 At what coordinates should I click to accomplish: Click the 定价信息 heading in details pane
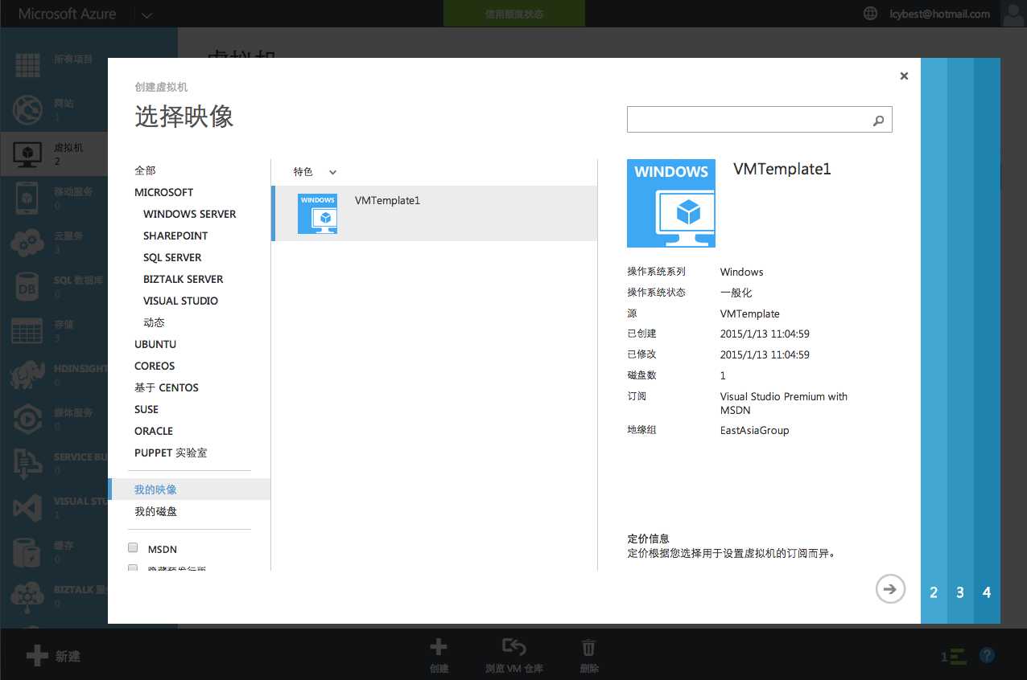click(x=649, y=539)
